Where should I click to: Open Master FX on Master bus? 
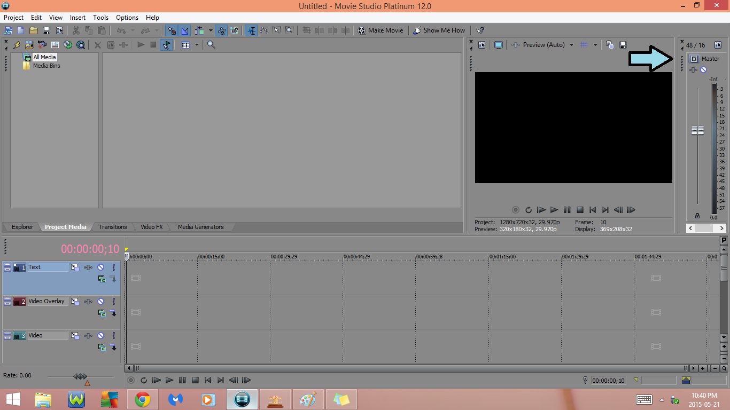pos(694,70)
